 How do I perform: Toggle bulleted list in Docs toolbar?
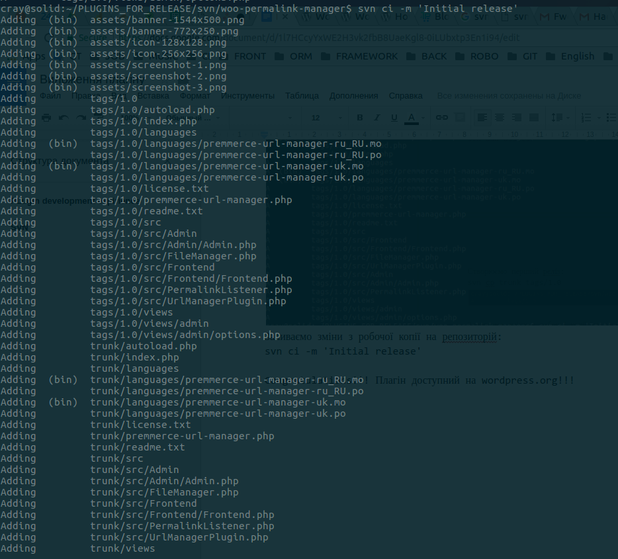pos(611,117)
